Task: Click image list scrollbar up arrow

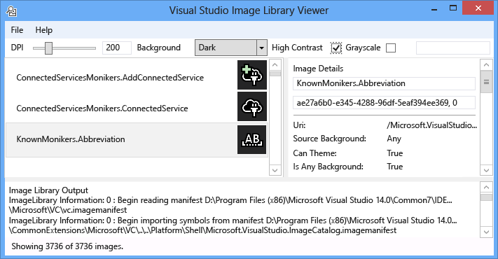Action: pyautogui.click(x=275, y=65)
